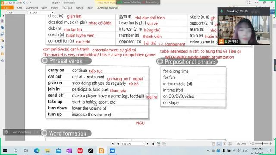
Task: Show hidden system tray icons
Action: (208, 151)
